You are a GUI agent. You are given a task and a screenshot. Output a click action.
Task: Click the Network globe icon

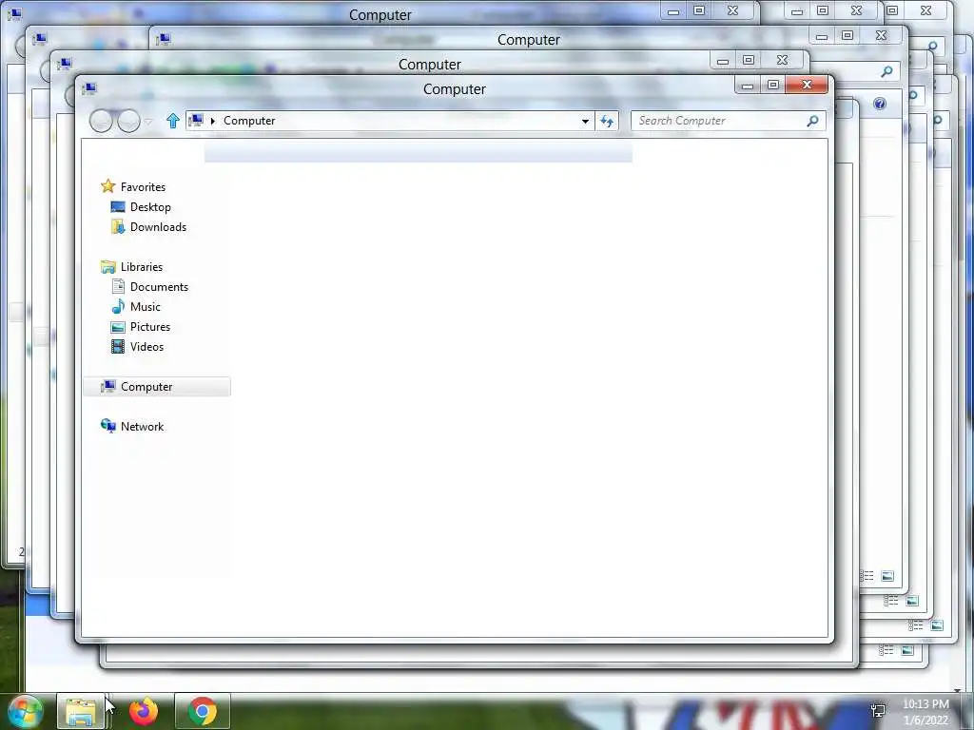pyautogui.click(x=108, y=426)
